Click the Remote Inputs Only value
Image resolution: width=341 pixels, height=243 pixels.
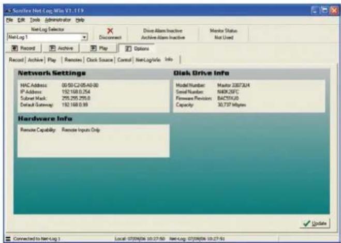pyautogui.click(x=81, y=130)
